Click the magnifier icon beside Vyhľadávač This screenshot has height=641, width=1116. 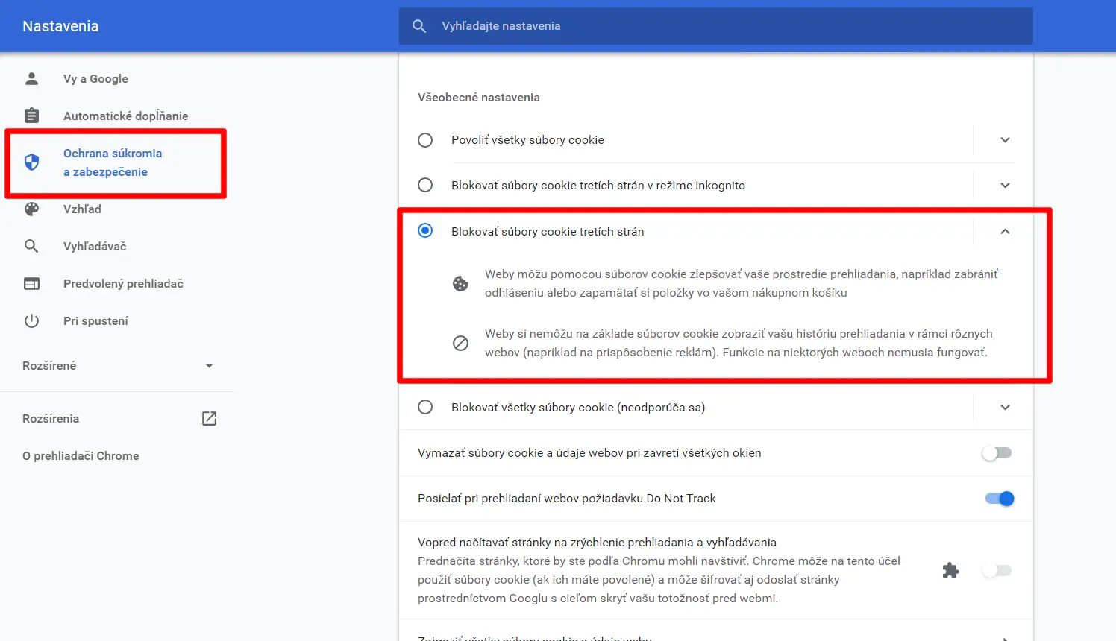(x=31, y=246)
